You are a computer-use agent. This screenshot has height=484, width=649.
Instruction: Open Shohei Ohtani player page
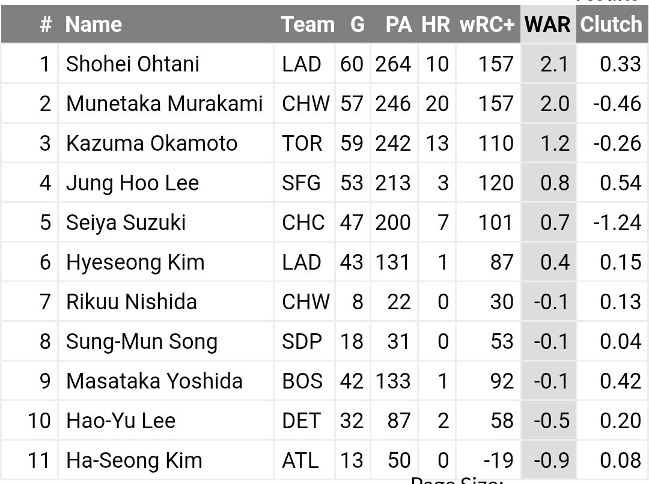(132, 64)
